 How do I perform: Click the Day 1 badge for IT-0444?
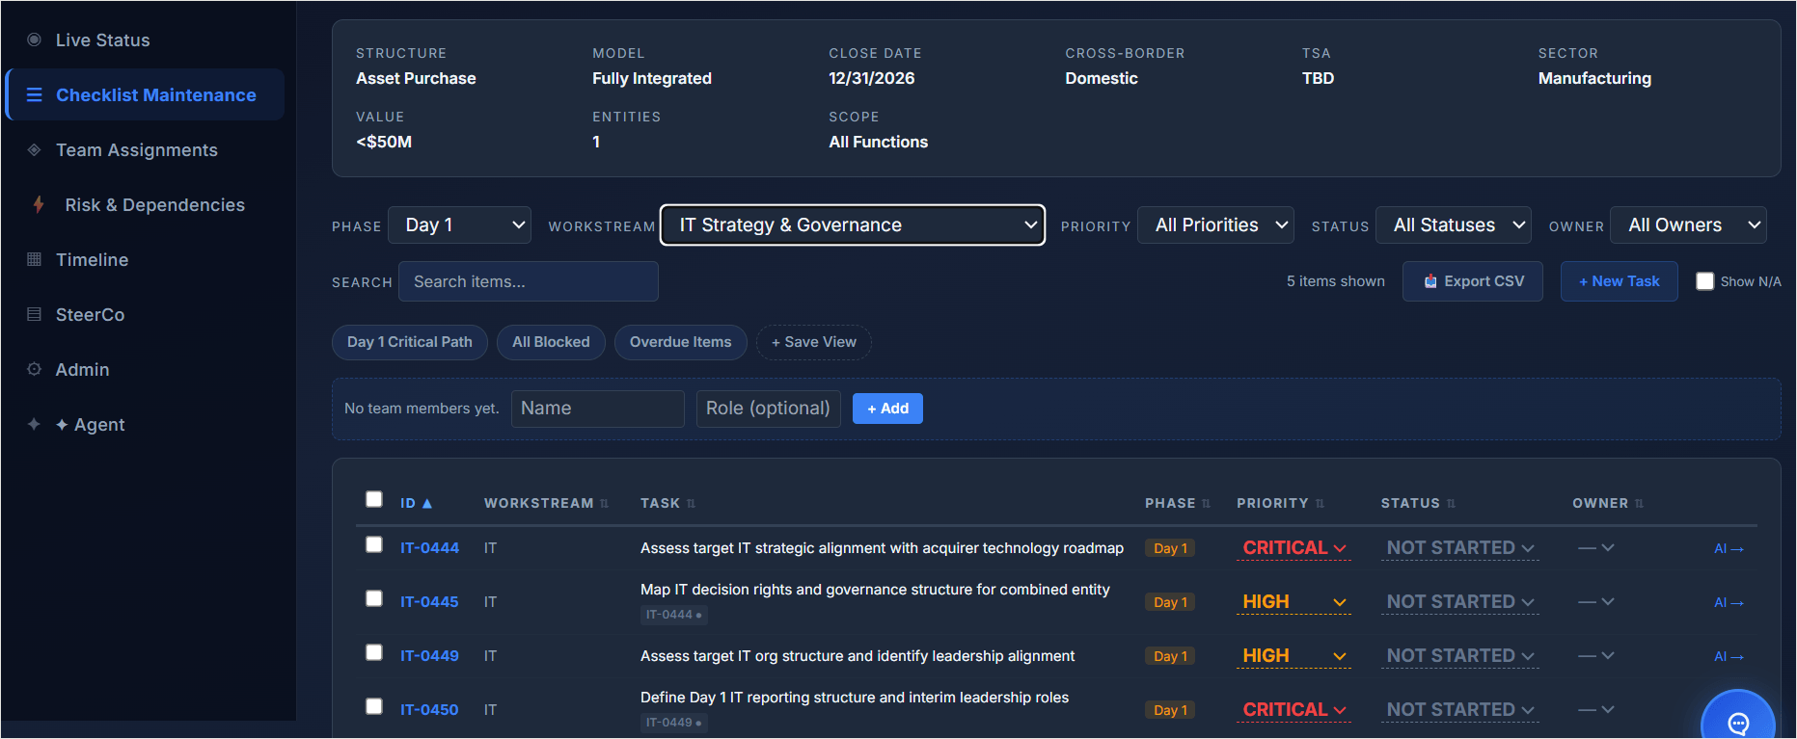point(1170,548)
